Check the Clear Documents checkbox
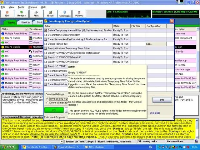The width and height of the screenshot is (200, 150). [46, 71]
